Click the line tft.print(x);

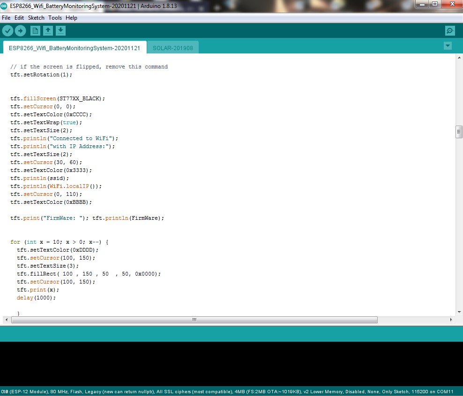point(38,290)
